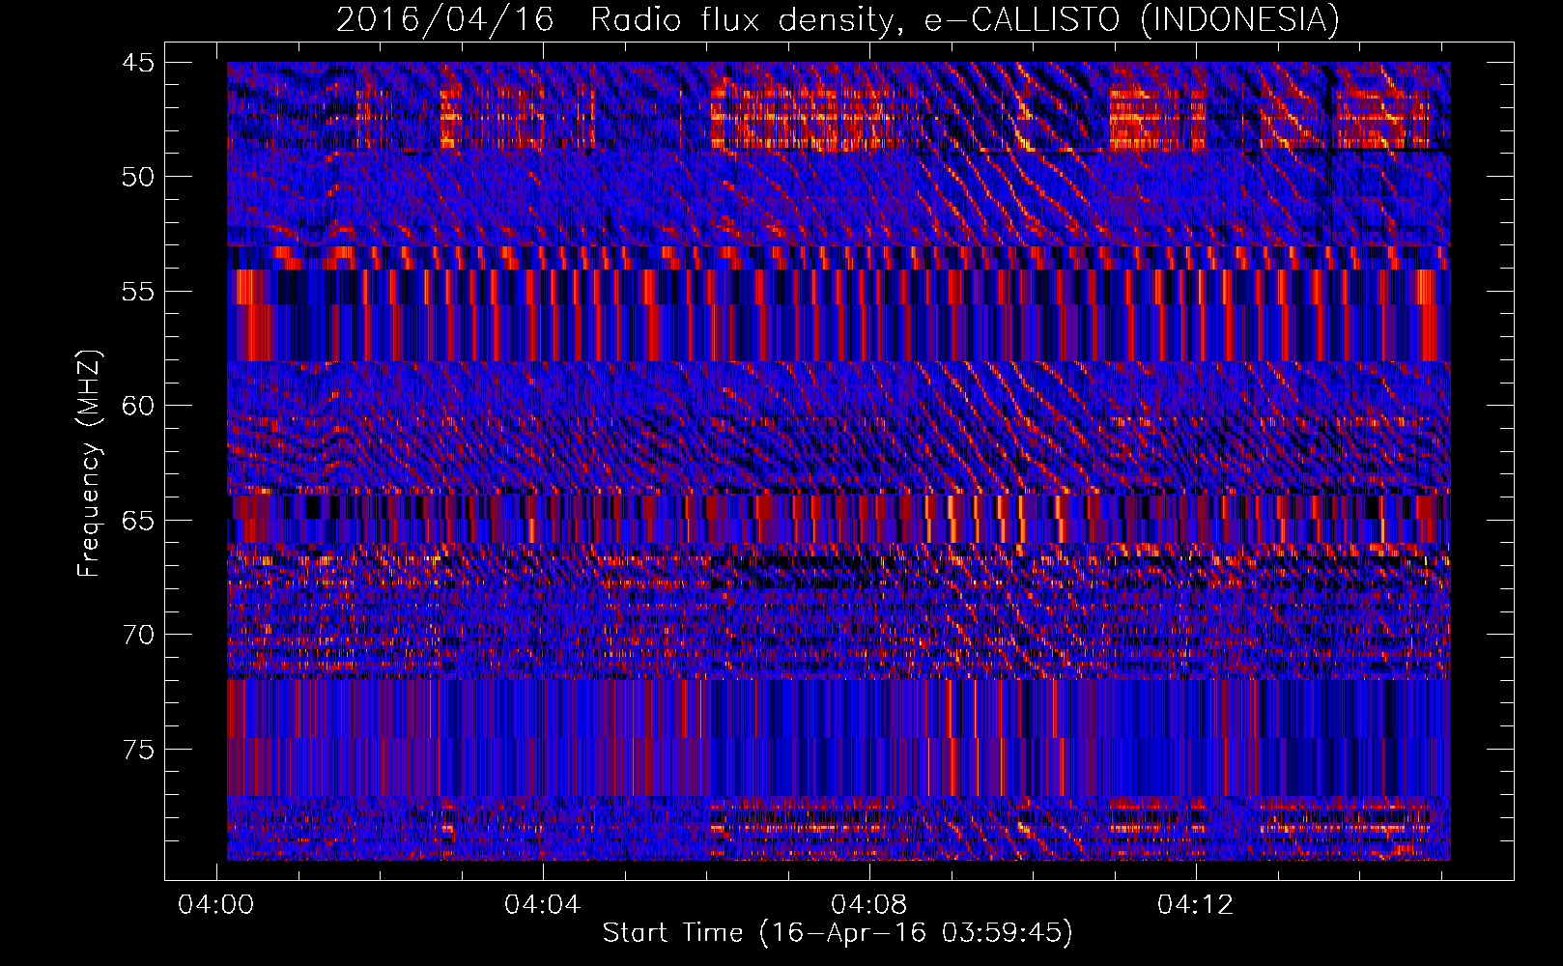Click the '04:04' time tick label
The height and width of the screenshot is (966, 1563).
click(543, 904)
